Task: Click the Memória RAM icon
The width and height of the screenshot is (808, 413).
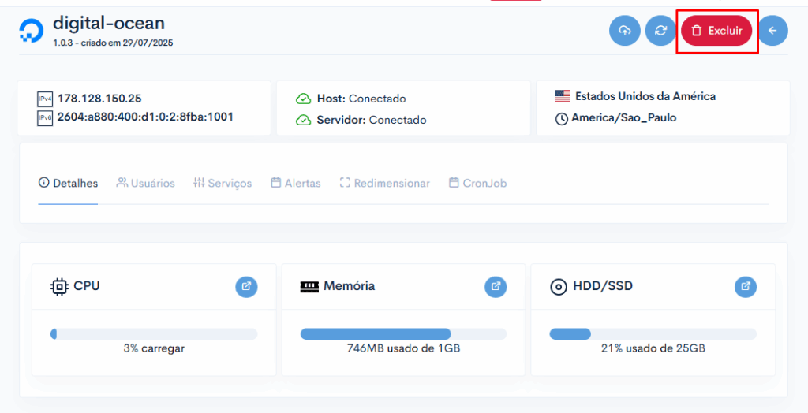Action: tap(309, 286)
